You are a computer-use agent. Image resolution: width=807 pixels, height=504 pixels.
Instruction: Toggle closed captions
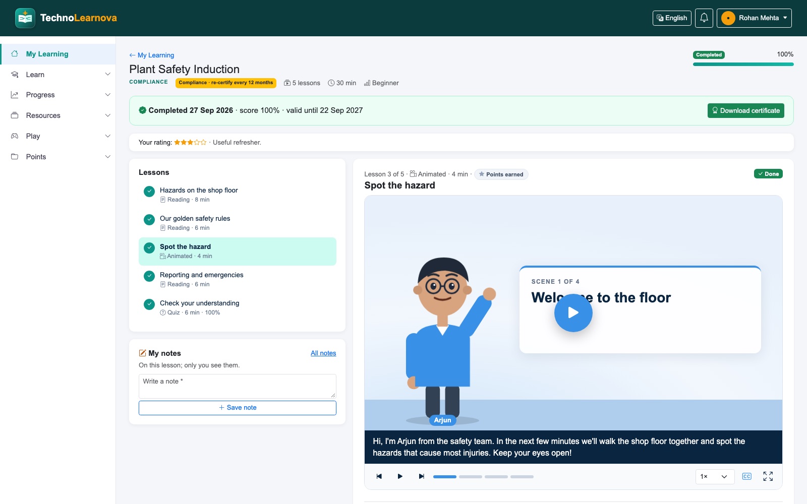[747, 476]
